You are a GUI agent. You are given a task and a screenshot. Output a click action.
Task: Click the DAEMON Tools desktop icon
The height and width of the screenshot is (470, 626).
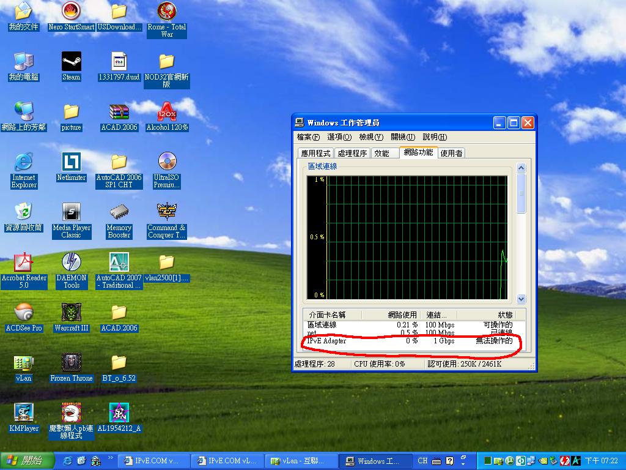point(71,263)
